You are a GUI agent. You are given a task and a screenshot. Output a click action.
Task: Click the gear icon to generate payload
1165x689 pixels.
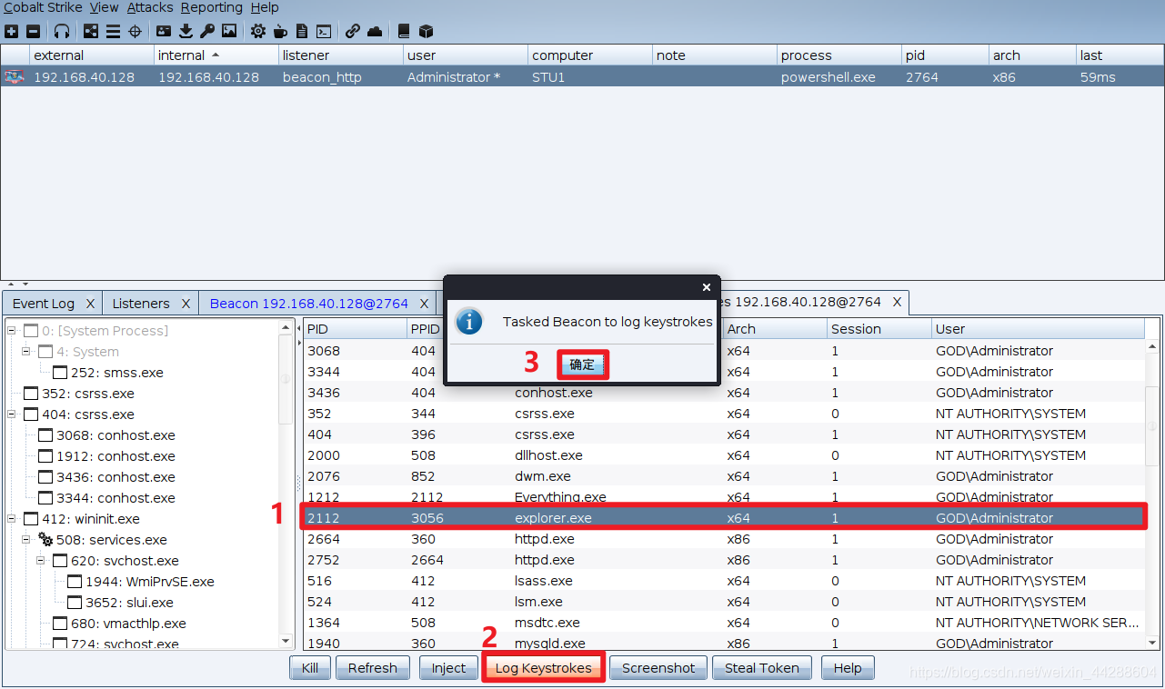(x=258, y=31)
